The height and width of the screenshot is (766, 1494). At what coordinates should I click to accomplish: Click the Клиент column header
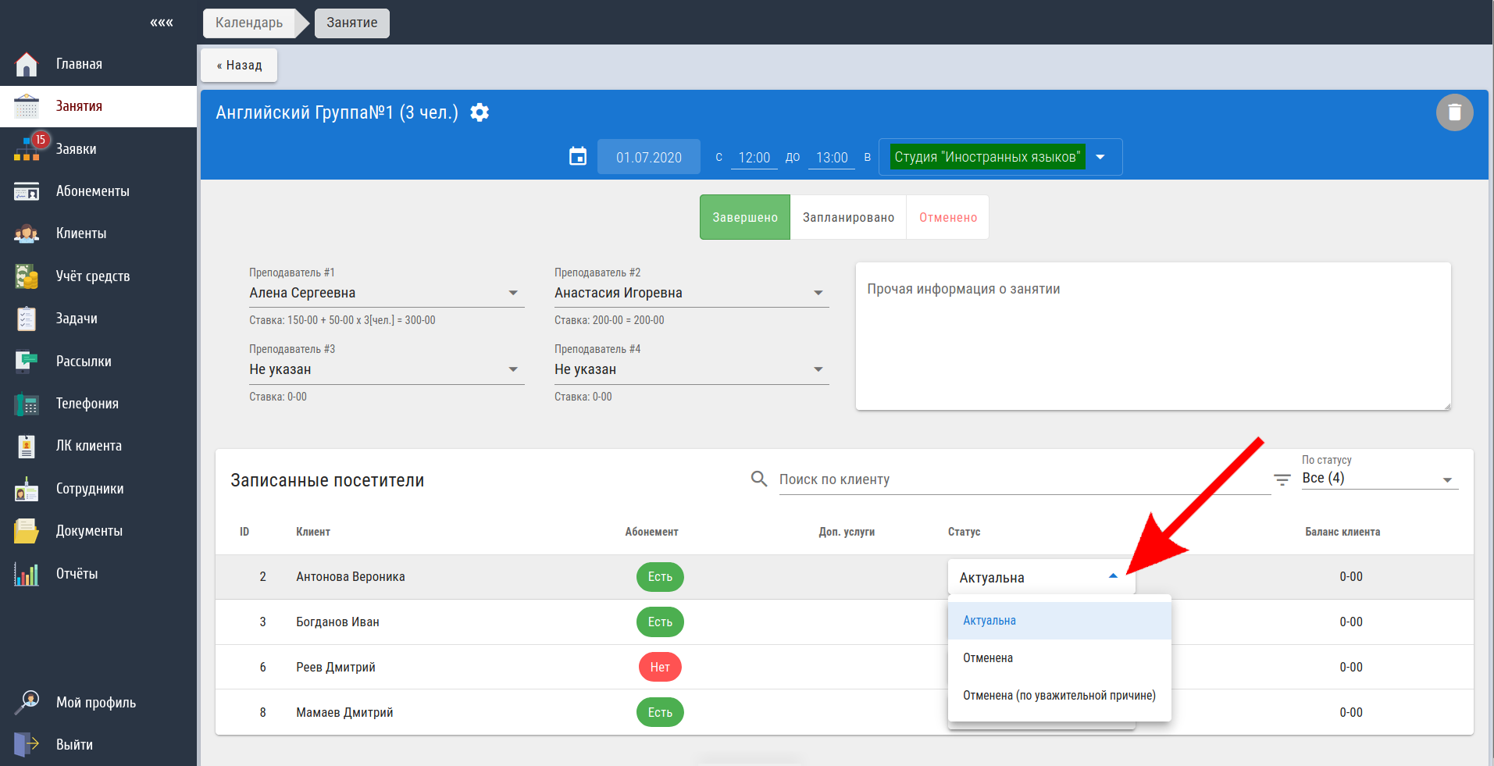313,532
